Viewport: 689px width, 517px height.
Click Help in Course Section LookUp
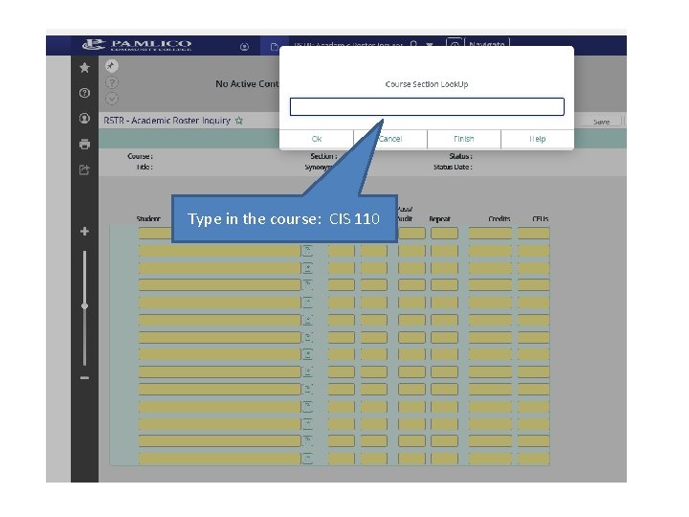tap(538, 139)
